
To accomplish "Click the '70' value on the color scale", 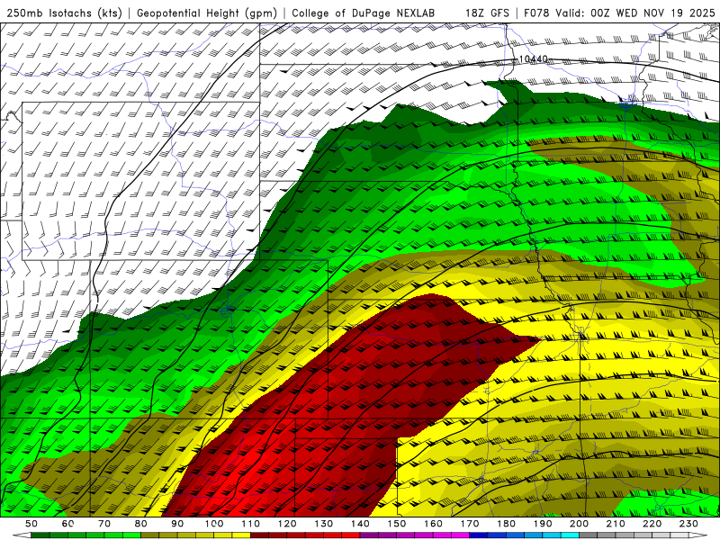I will pos(104,524).
